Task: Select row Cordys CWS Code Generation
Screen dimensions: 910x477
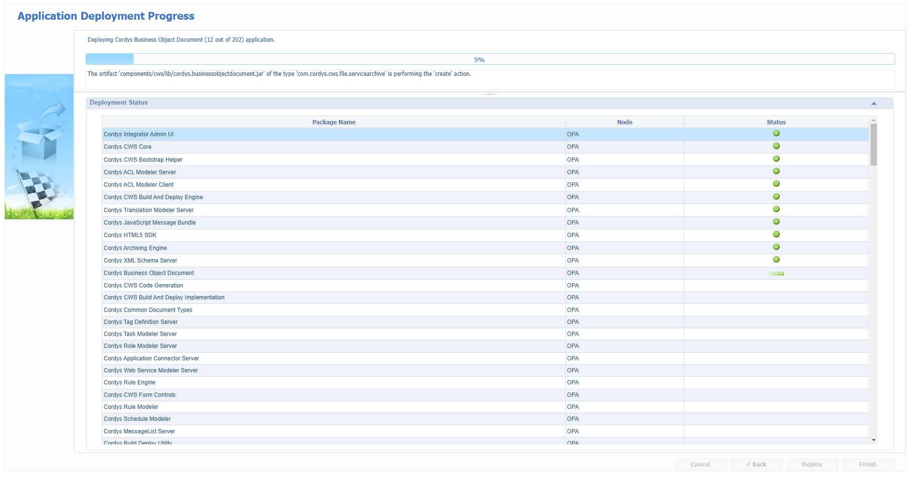Action: [486, 286]
